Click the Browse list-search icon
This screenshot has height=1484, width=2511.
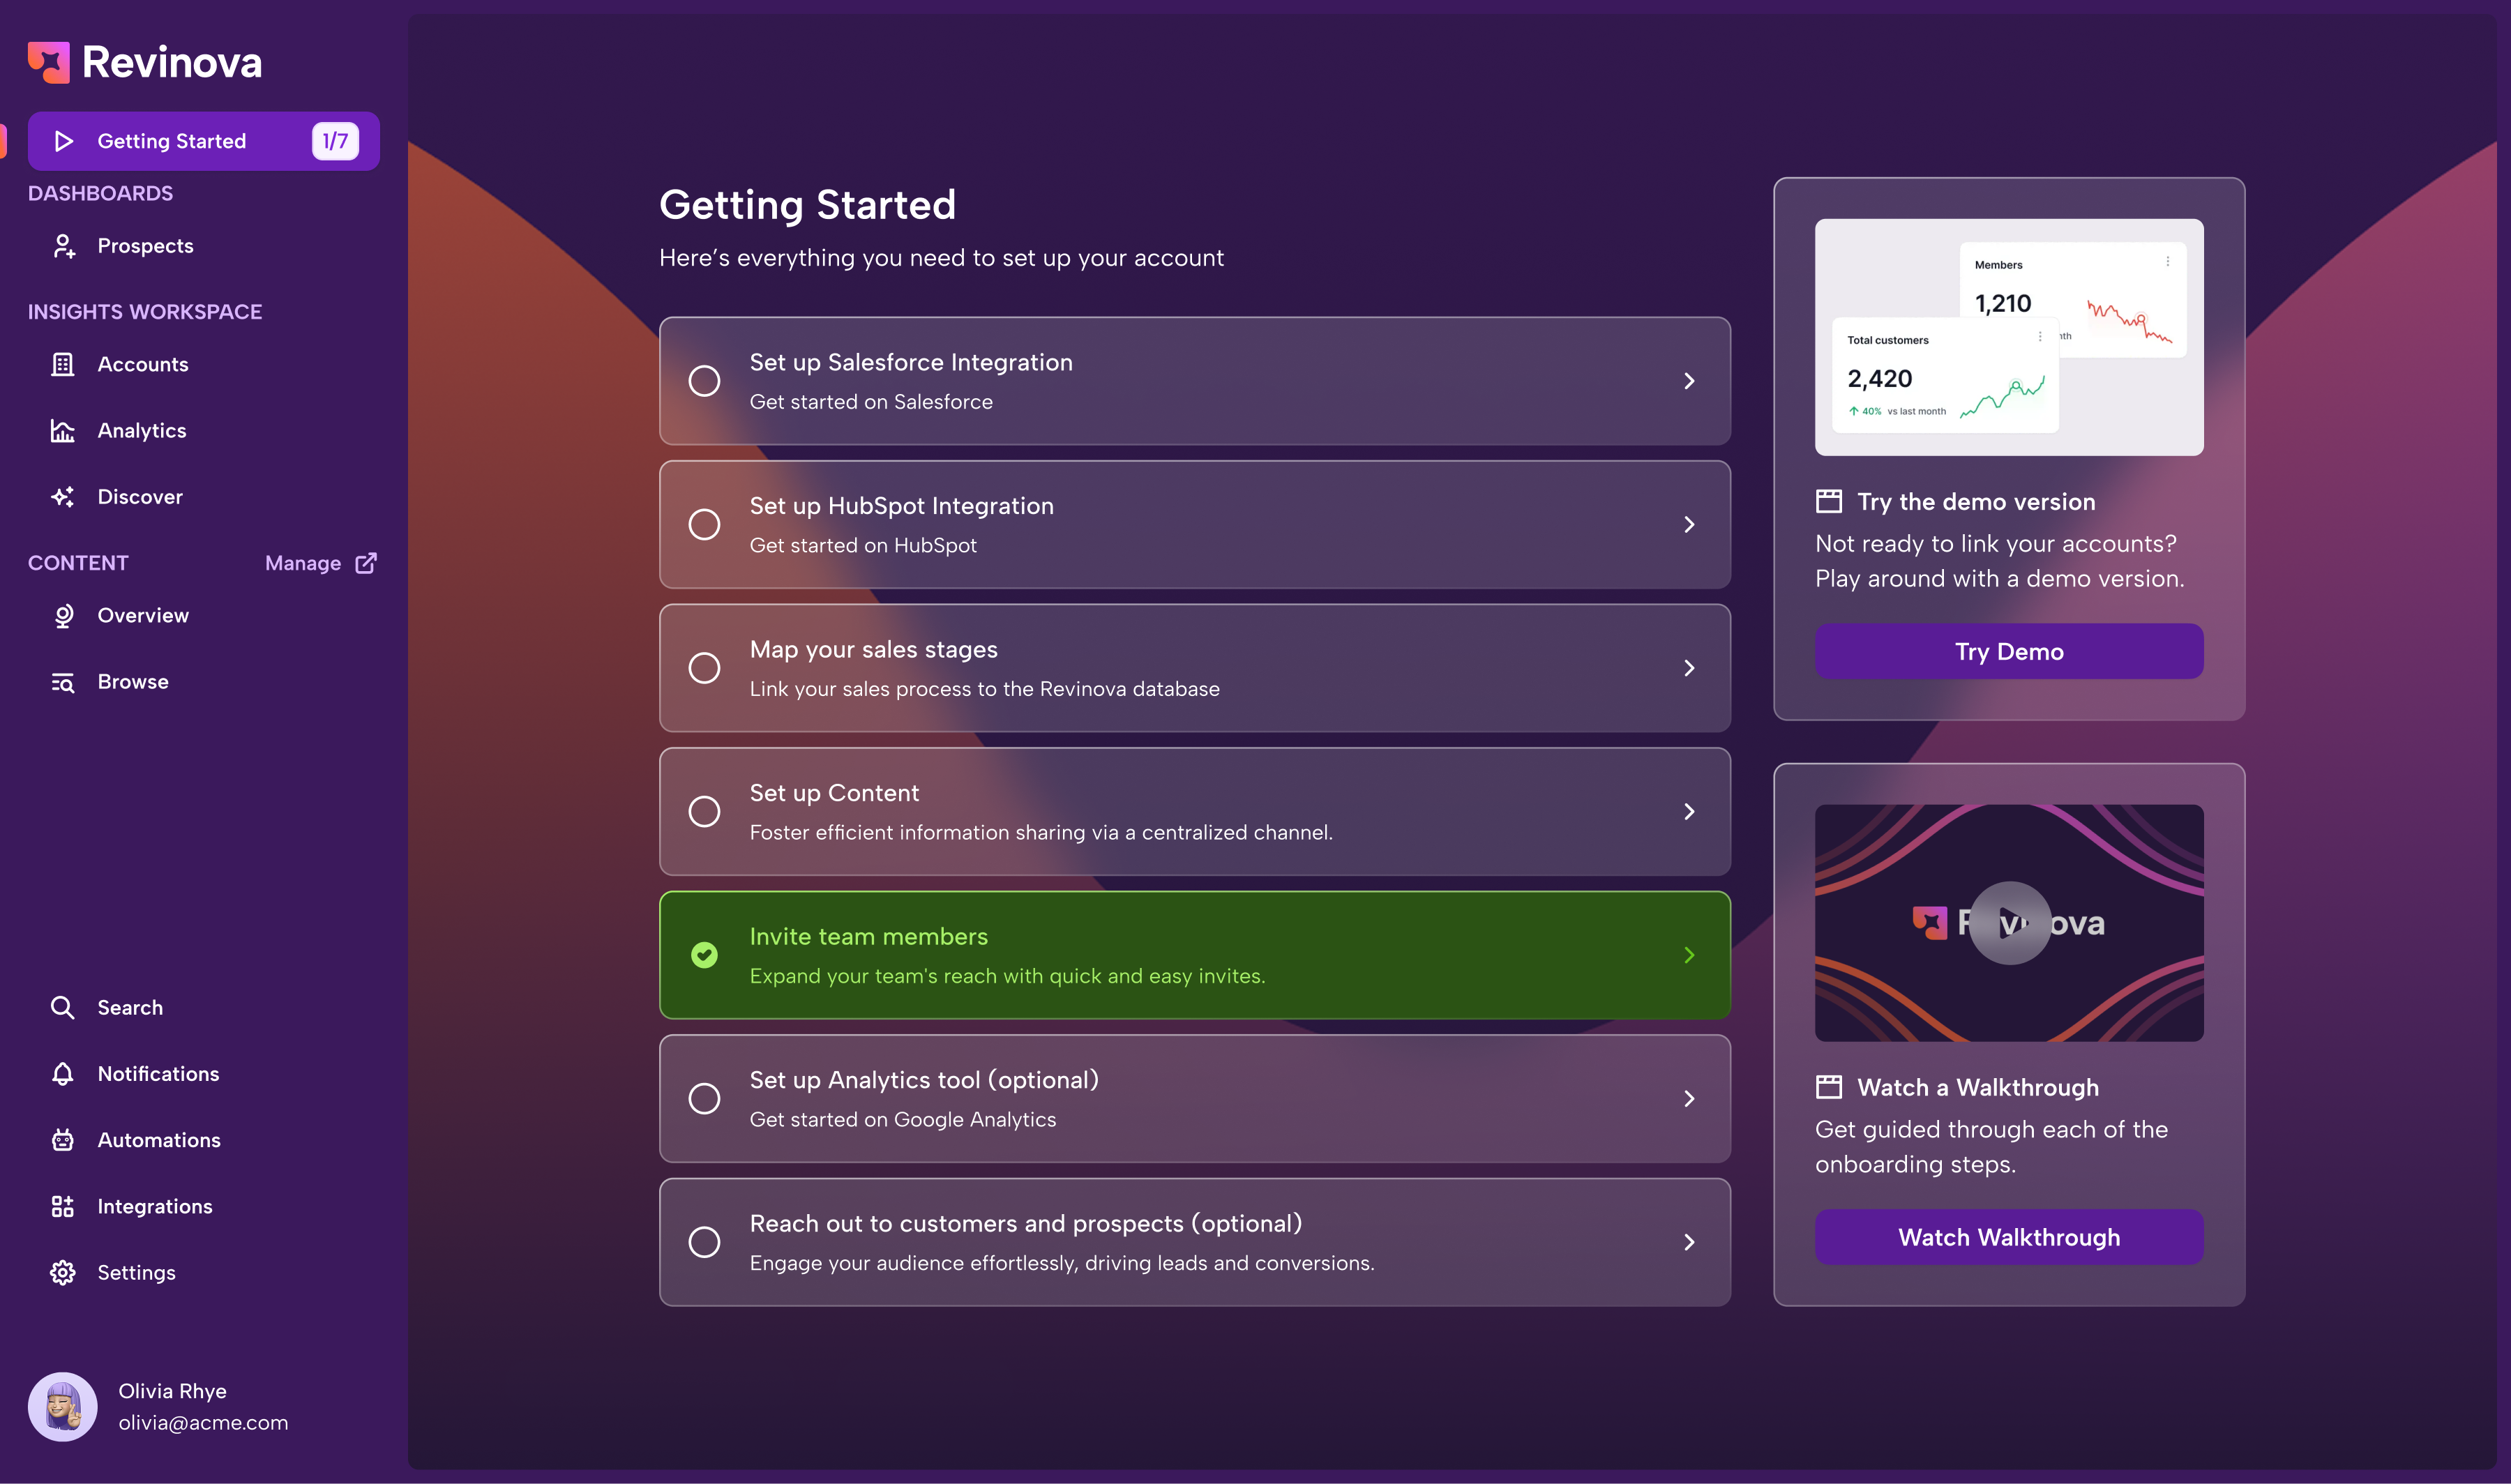(x=63, y=682)
